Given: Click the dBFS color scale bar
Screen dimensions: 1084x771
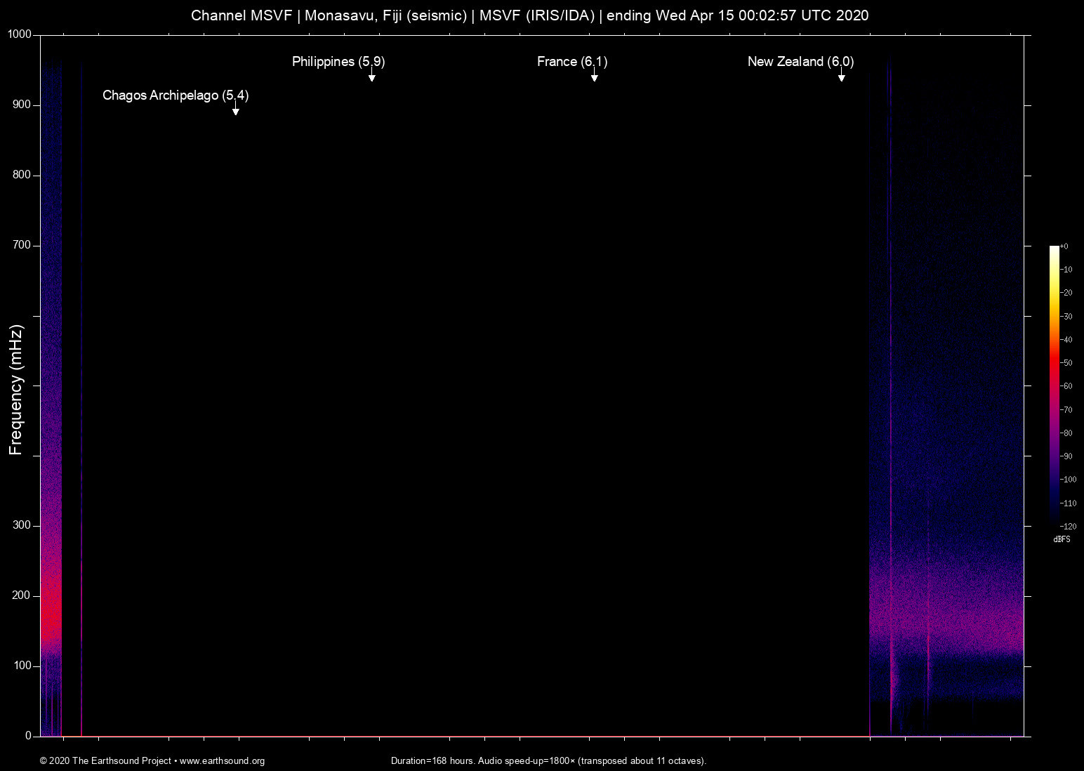Looking at the screenshot, I should pyautogui.click(x=1054, y=385).
